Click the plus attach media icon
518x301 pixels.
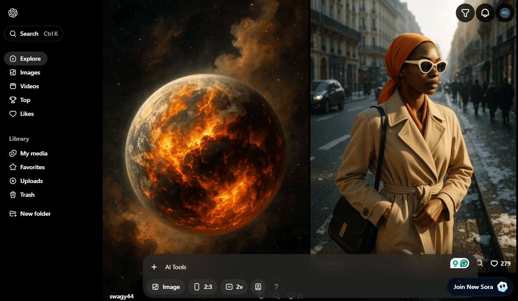[x=154, y=267]
